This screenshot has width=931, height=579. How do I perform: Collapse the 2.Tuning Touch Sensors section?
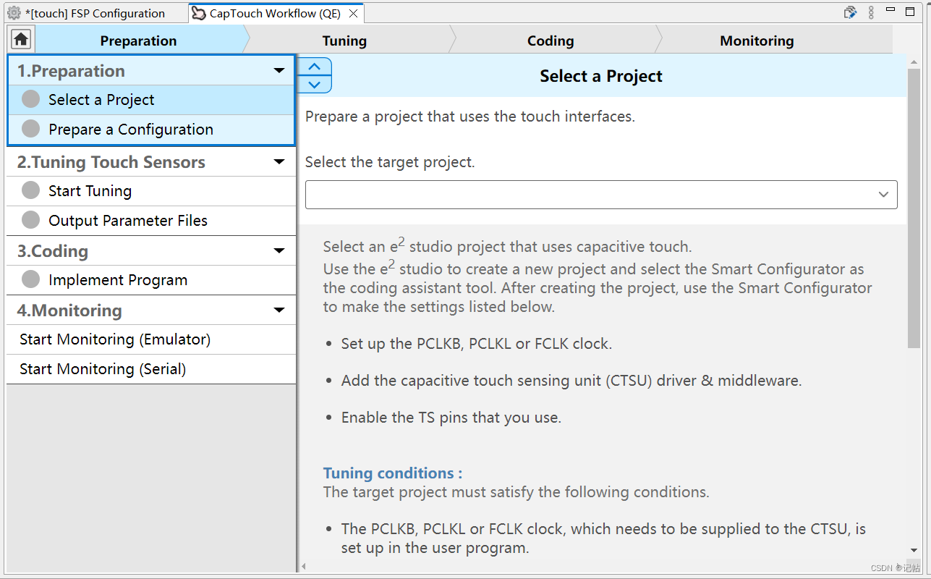coord(279,162)
